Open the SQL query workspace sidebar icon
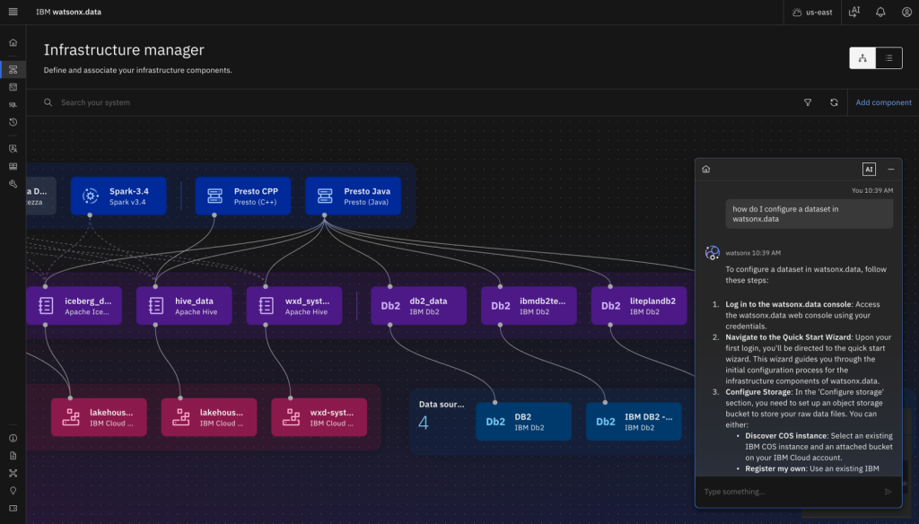This screenshot has height=524, width=919. click(13, 104)
